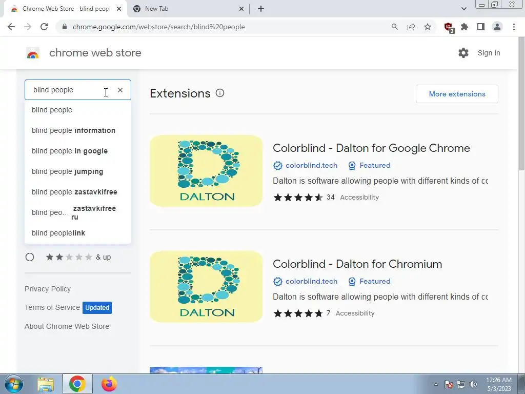Open Privacy Policy link

(x=48, y=289)
